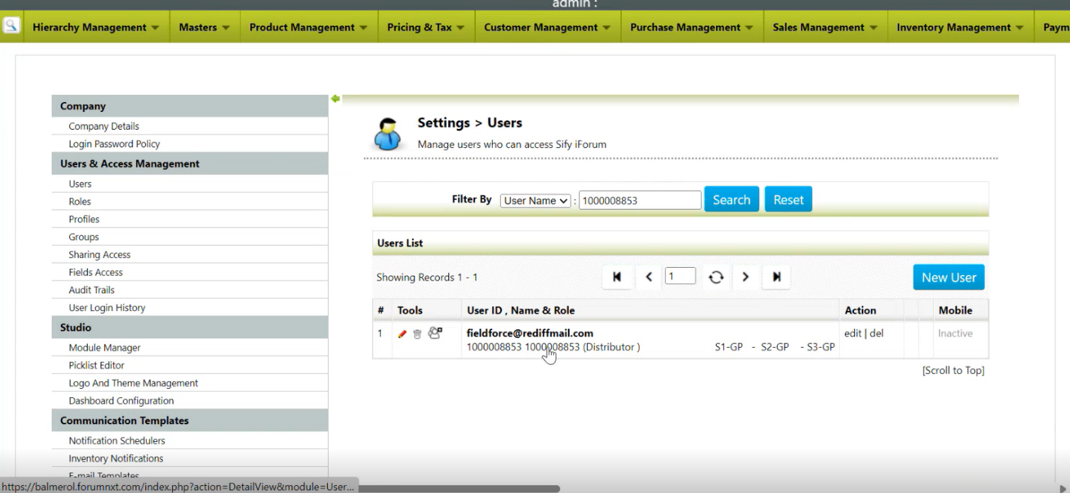Expand the Product Management menu
This screenshot has width=1070, height=493.
309,27
